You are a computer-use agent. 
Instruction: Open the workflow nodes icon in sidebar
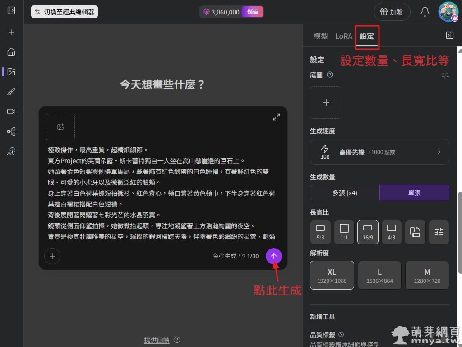coord(11,131)
